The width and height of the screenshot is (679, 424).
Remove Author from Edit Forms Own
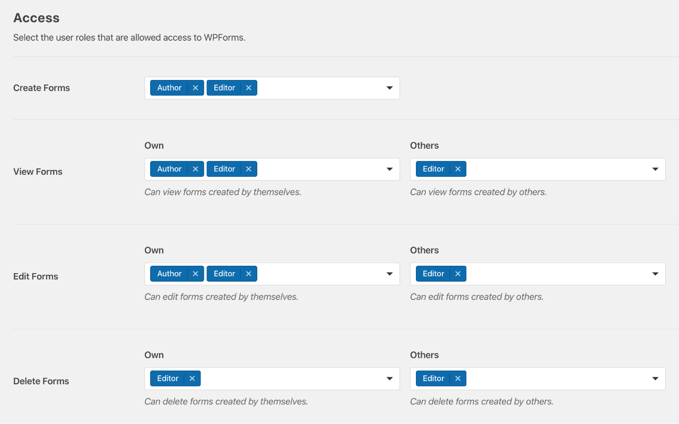pos(195,274)
